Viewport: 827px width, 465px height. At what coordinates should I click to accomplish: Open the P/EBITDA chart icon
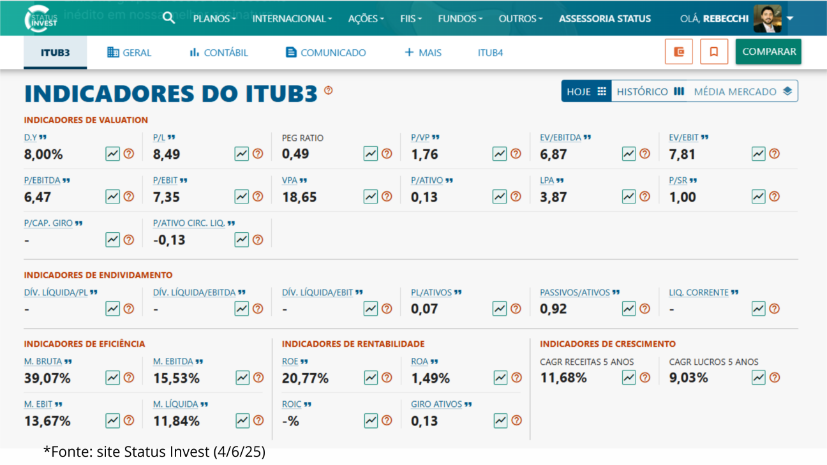(113, 196)
